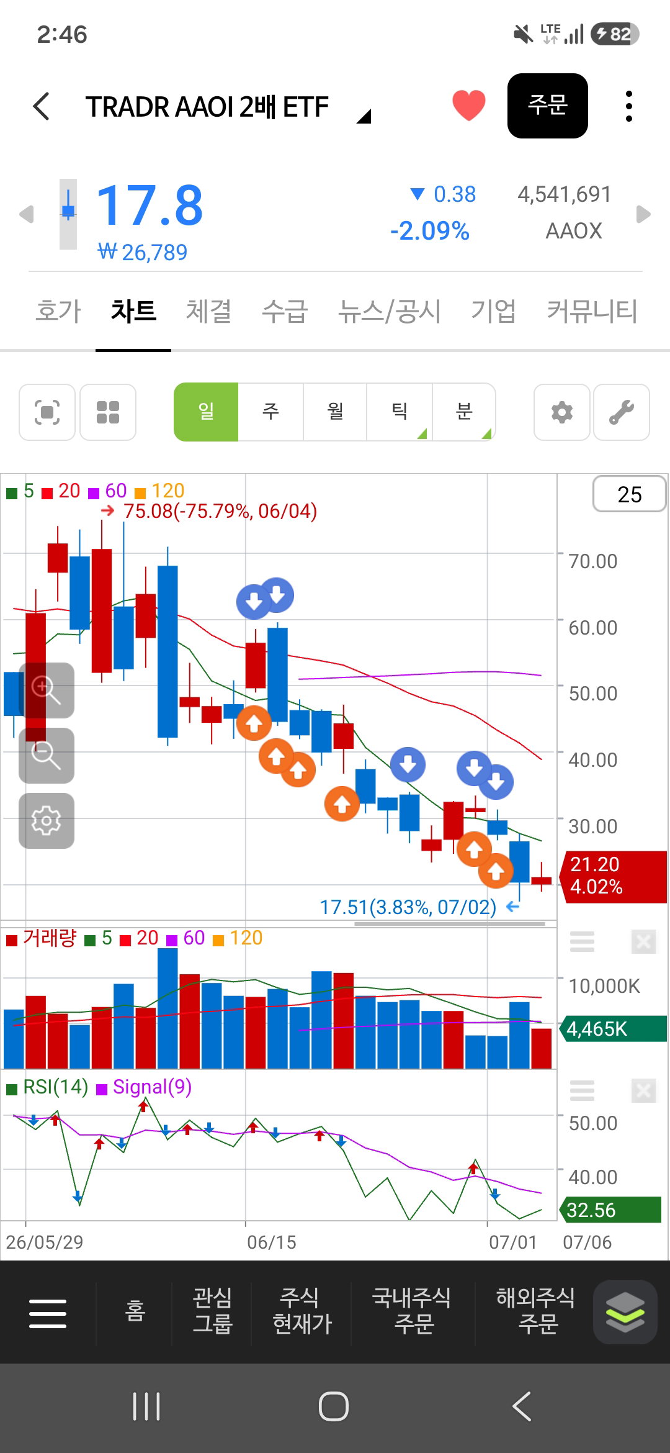Tap the black 주문 order button
The width and height of the screenshot is (670, 1453).
pyautogui.click(x=547, y=106)
